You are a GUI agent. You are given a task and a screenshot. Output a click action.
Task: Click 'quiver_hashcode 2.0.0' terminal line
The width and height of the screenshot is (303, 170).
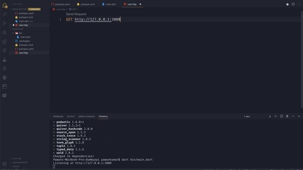coord(74,129)
